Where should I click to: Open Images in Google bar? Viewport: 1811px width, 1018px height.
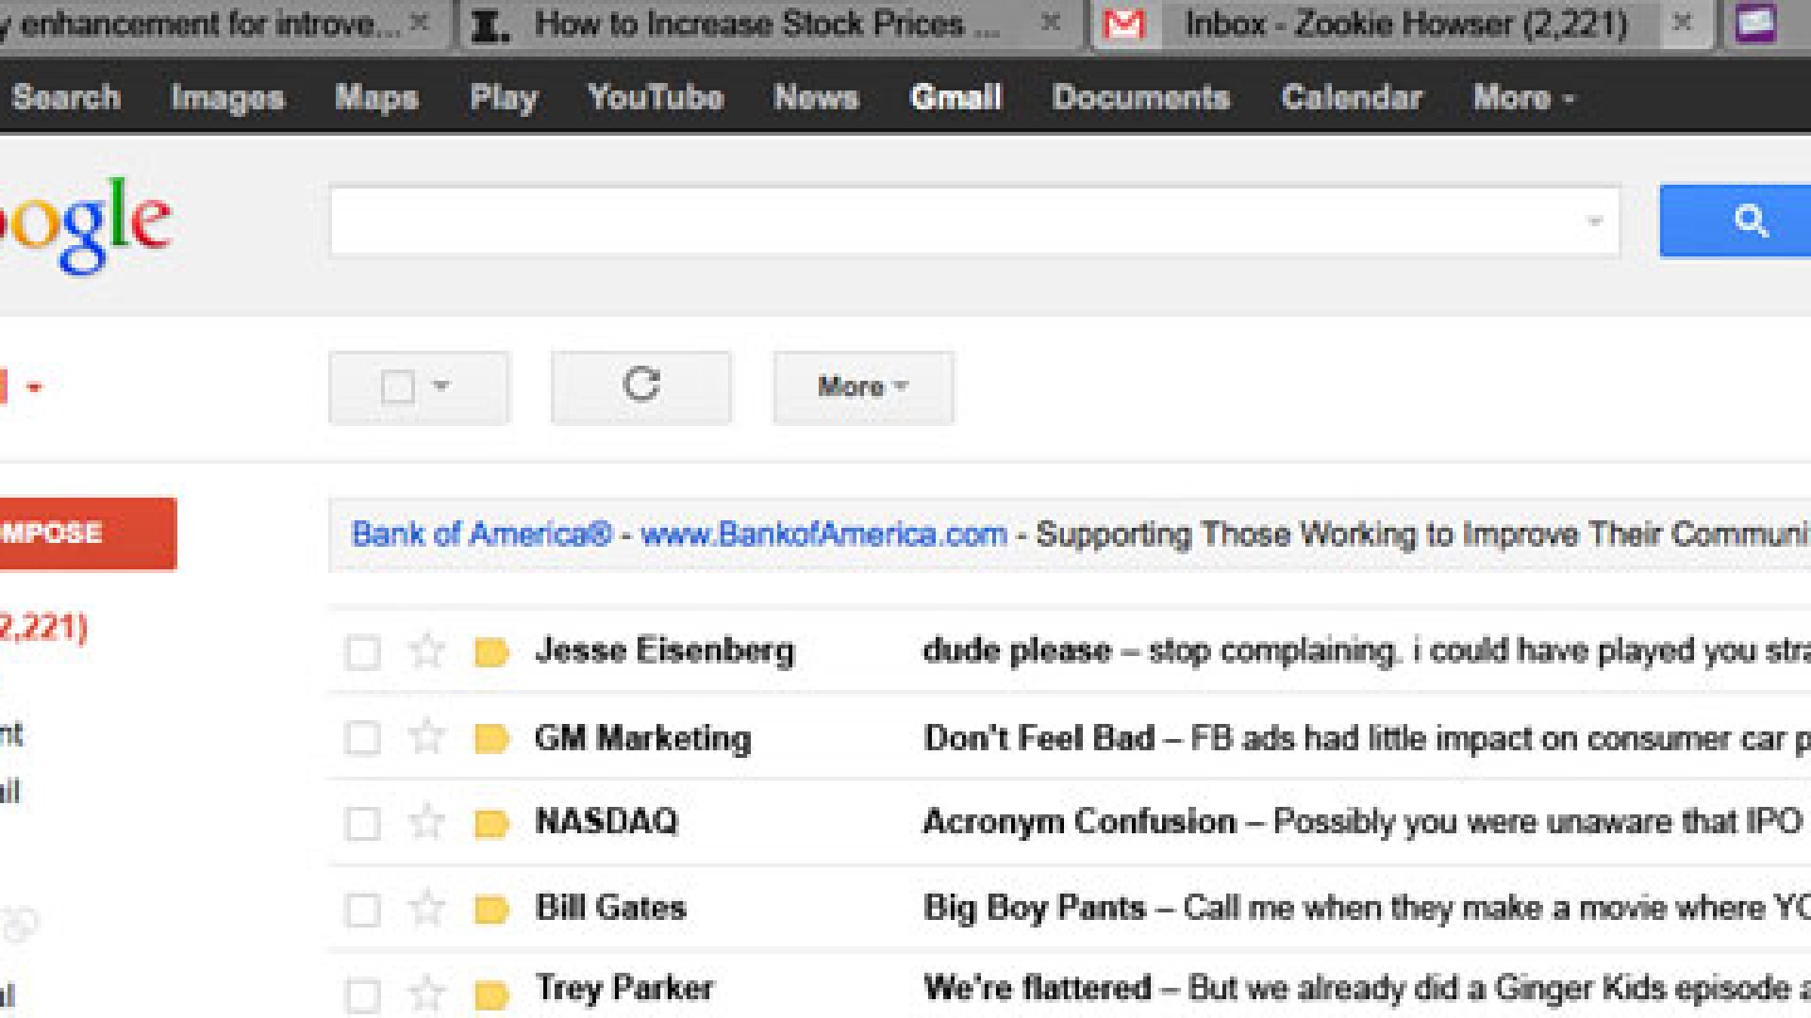click(227, 97)
